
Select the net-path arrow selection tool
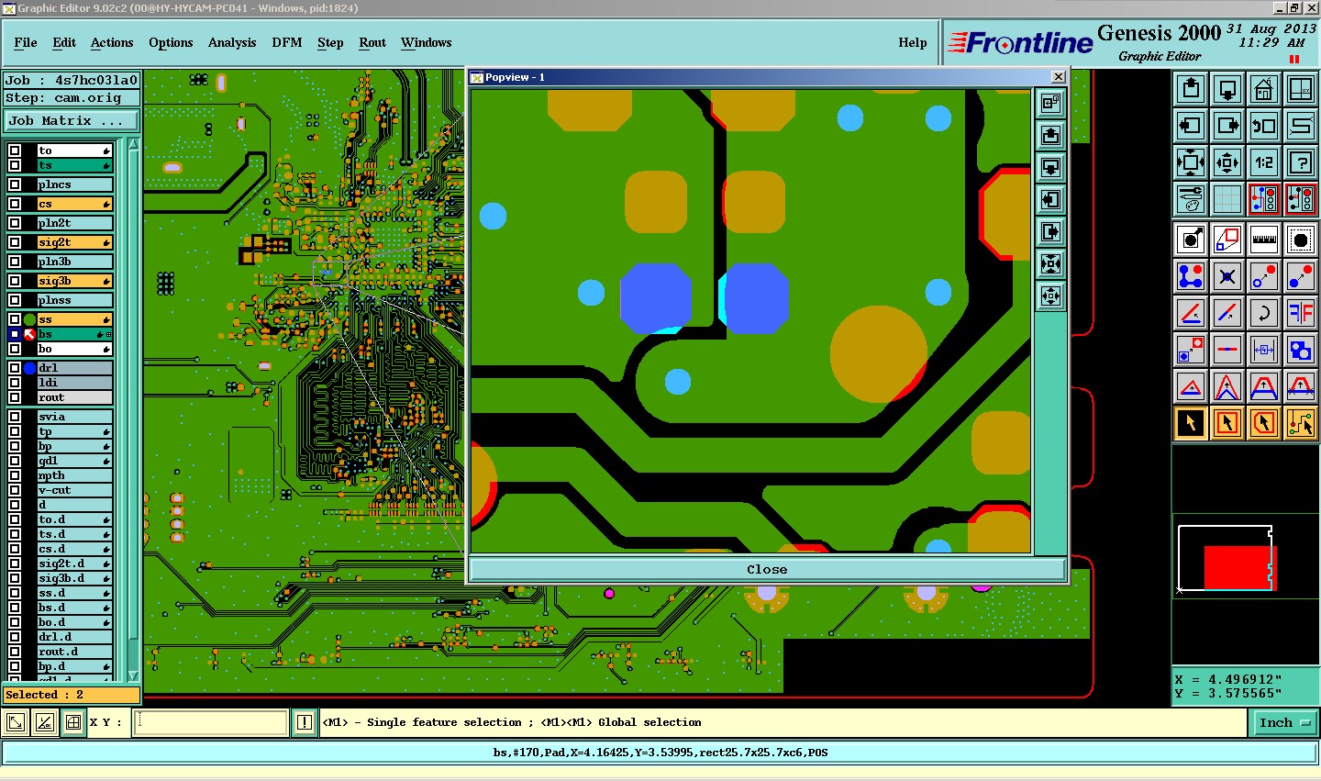(1301, 423)
